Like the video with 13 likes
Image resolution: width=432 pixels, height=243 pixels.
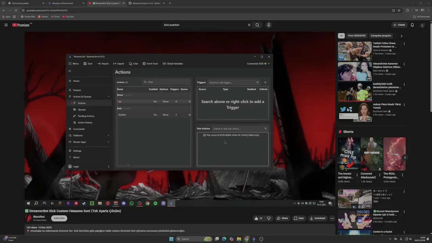[259, 218]
